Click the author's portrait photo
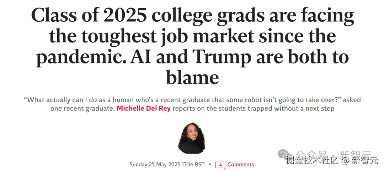This screenshot has height=171, width=384. click(192, 138)
